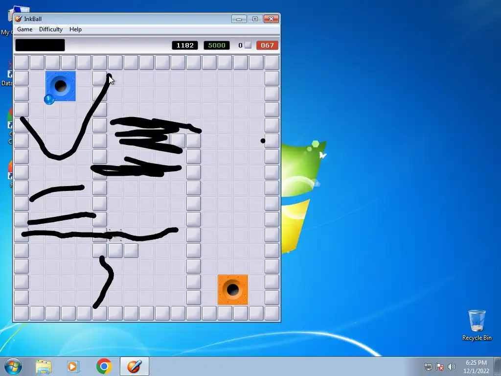Image resolution: width=501 pixels, height=376 pixels.
Task: Open the Help menu
Action: click(x=75, y=29)
